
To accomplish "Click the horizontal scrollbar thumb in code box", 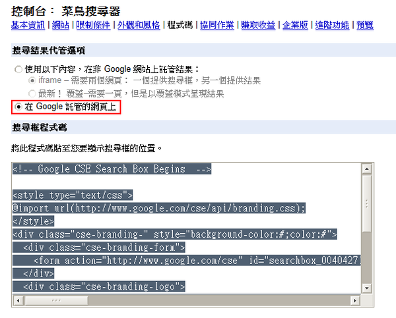I will pyautogui.click(x=56, y=300).
